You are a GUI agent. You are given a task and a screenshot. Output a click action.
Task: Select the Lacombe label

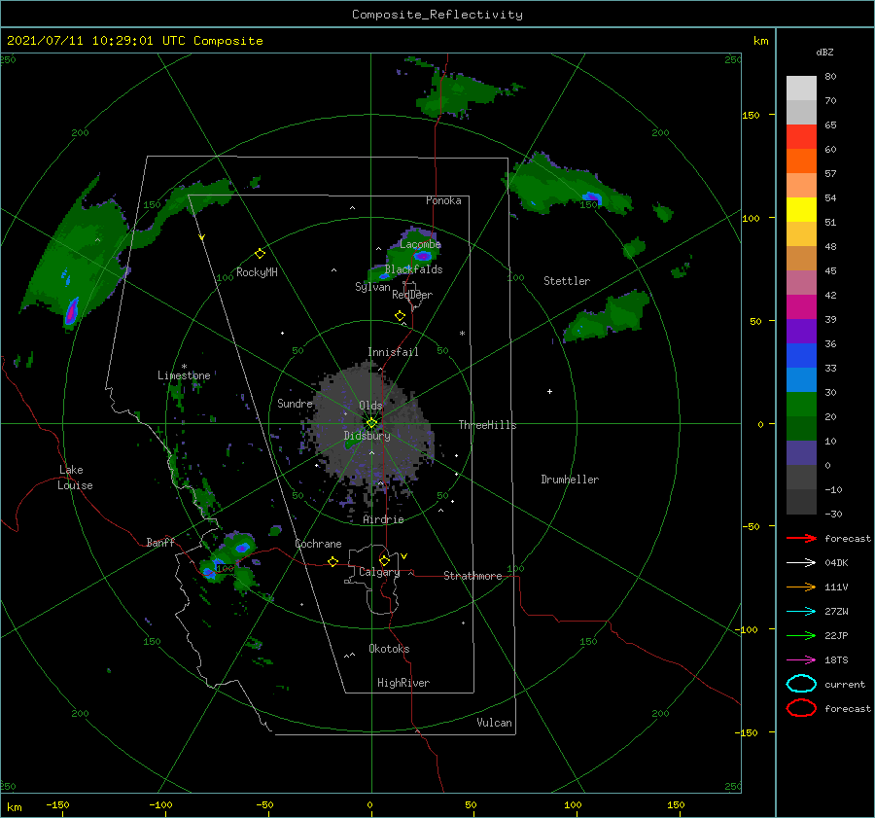420,244
